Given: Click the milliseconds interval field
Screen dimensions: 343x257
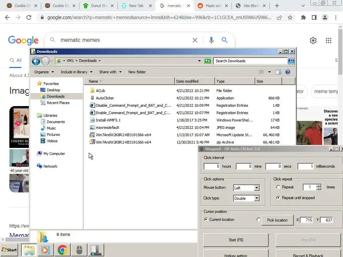Looking at the screenshot, I should pyautogui.click(x=305, y=166).
